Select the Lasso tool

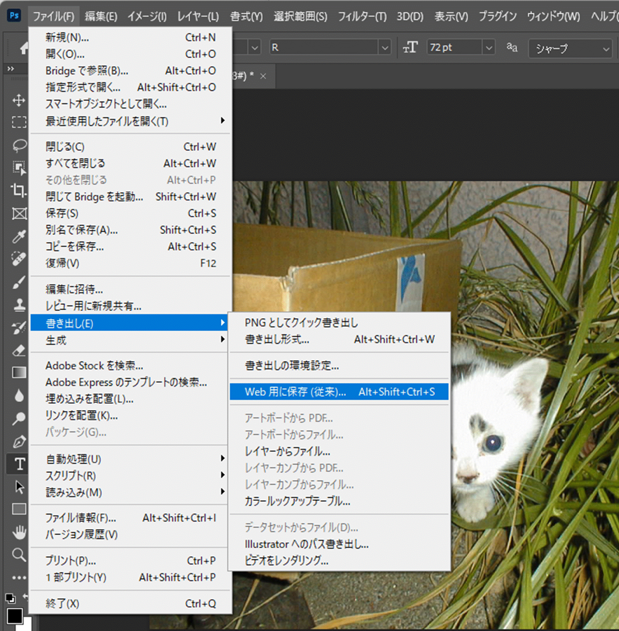point(19,145)
